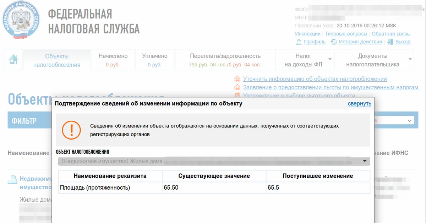426x223 pixels.
Task: Click the История действий clock icon
Action: tap(334, 42)
